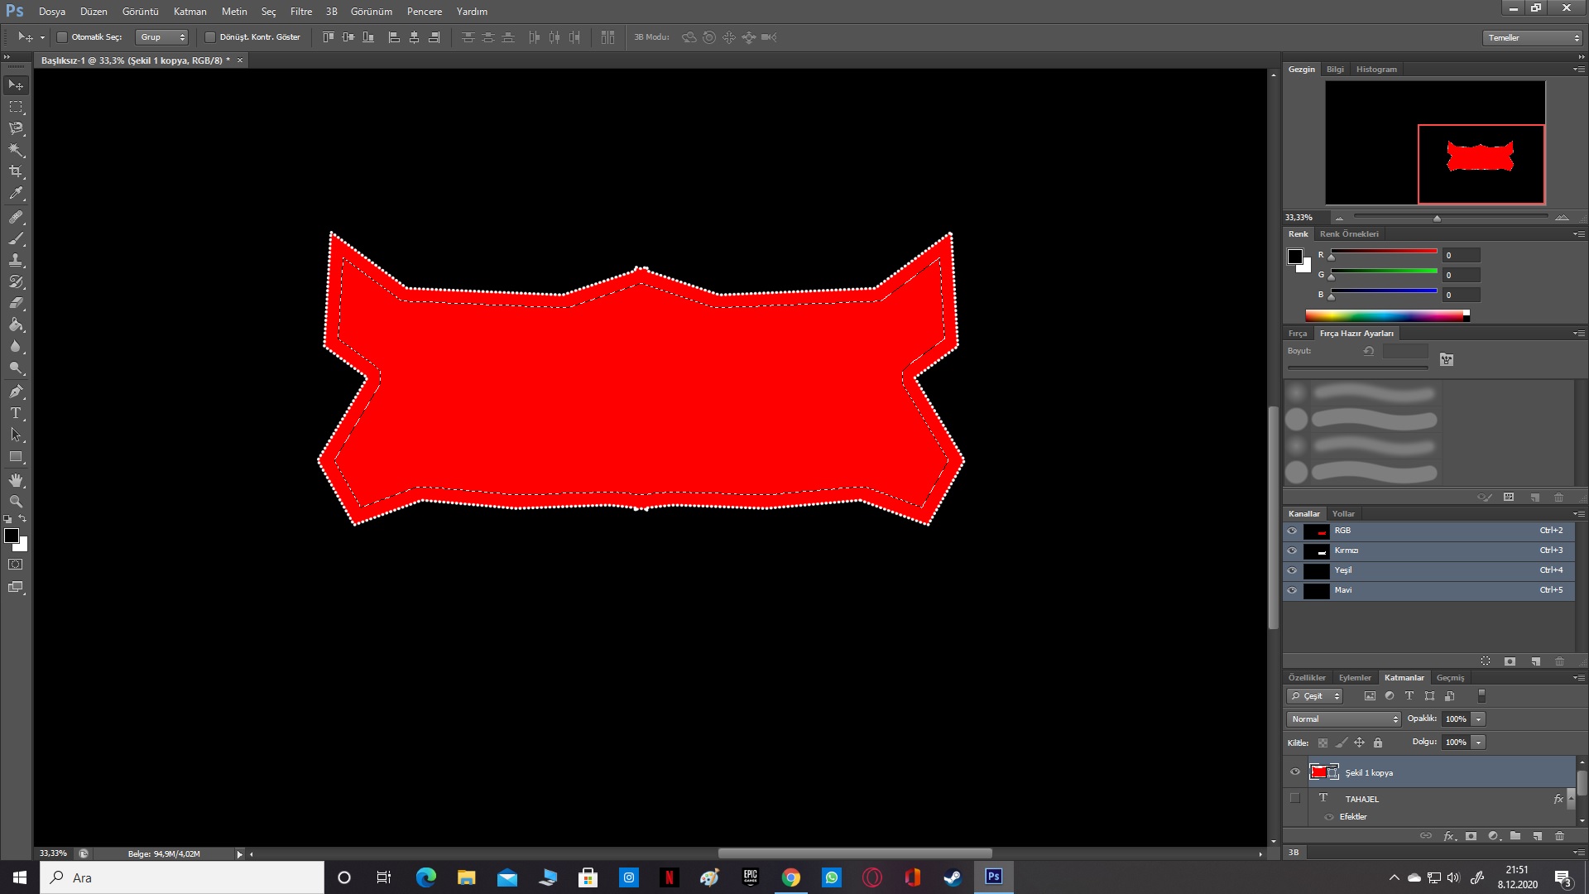Viewport: 1589px width, 894px height.
Task: Open status bar info arrow menu
Action: [240, 854]
